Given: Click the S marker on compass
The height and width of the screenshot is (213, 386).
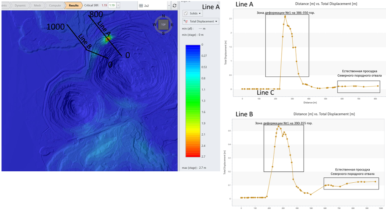Looking at the screenshot, I should 163,33.
